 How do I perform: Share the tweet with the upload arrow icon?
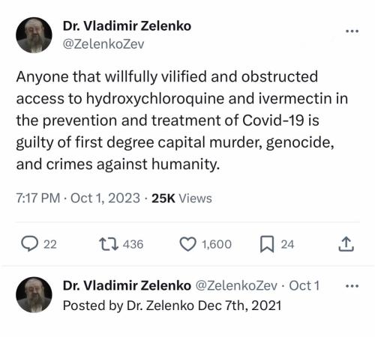(346, 244)
